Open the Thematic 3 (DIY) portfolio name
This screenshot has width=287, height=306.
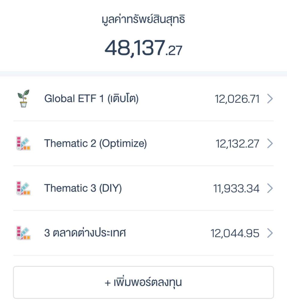83,188
